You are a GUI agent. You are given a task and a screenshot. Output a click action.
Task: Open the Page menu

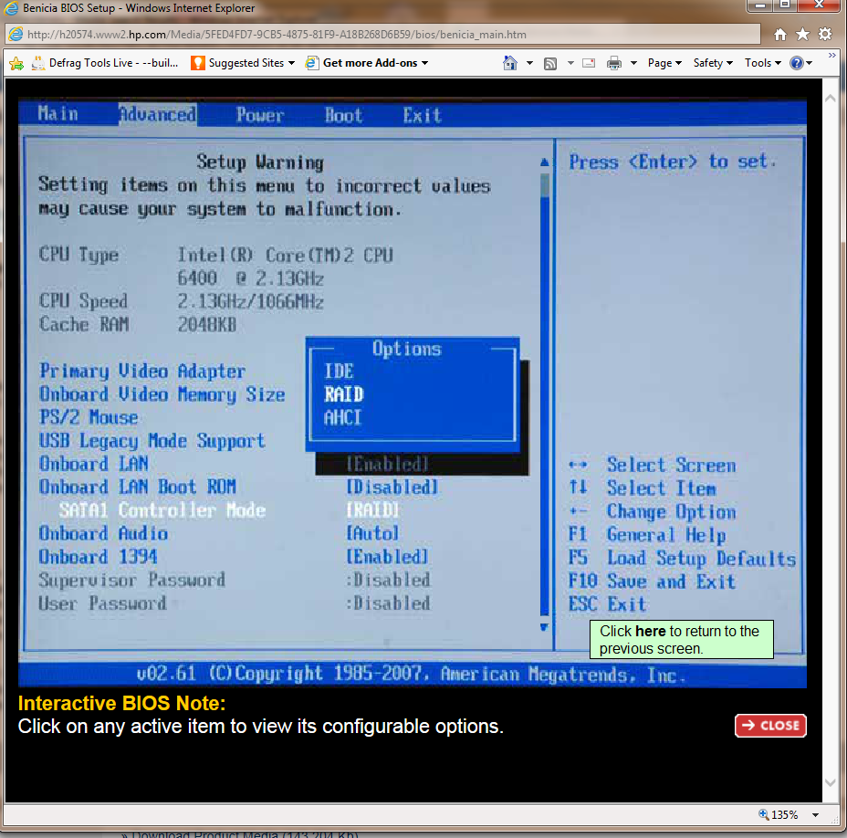pos(665,63)
